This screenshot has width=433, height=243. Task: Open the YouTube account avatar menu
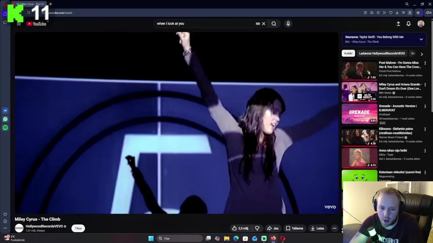(421, 24)
